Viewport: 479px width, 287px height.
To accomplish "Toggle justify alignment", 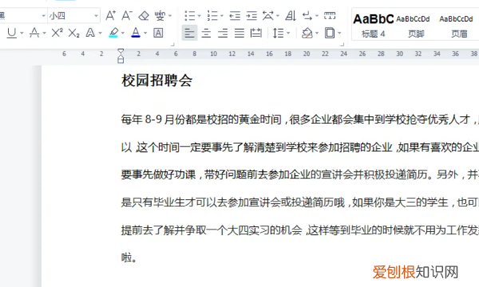I will (239, 33).
